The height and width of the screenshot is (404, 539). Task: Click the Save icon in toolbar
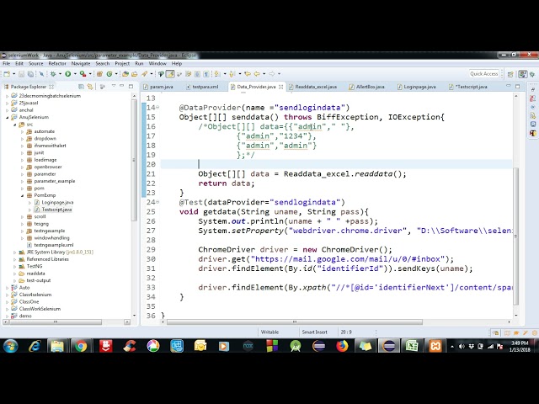[21, 74]
